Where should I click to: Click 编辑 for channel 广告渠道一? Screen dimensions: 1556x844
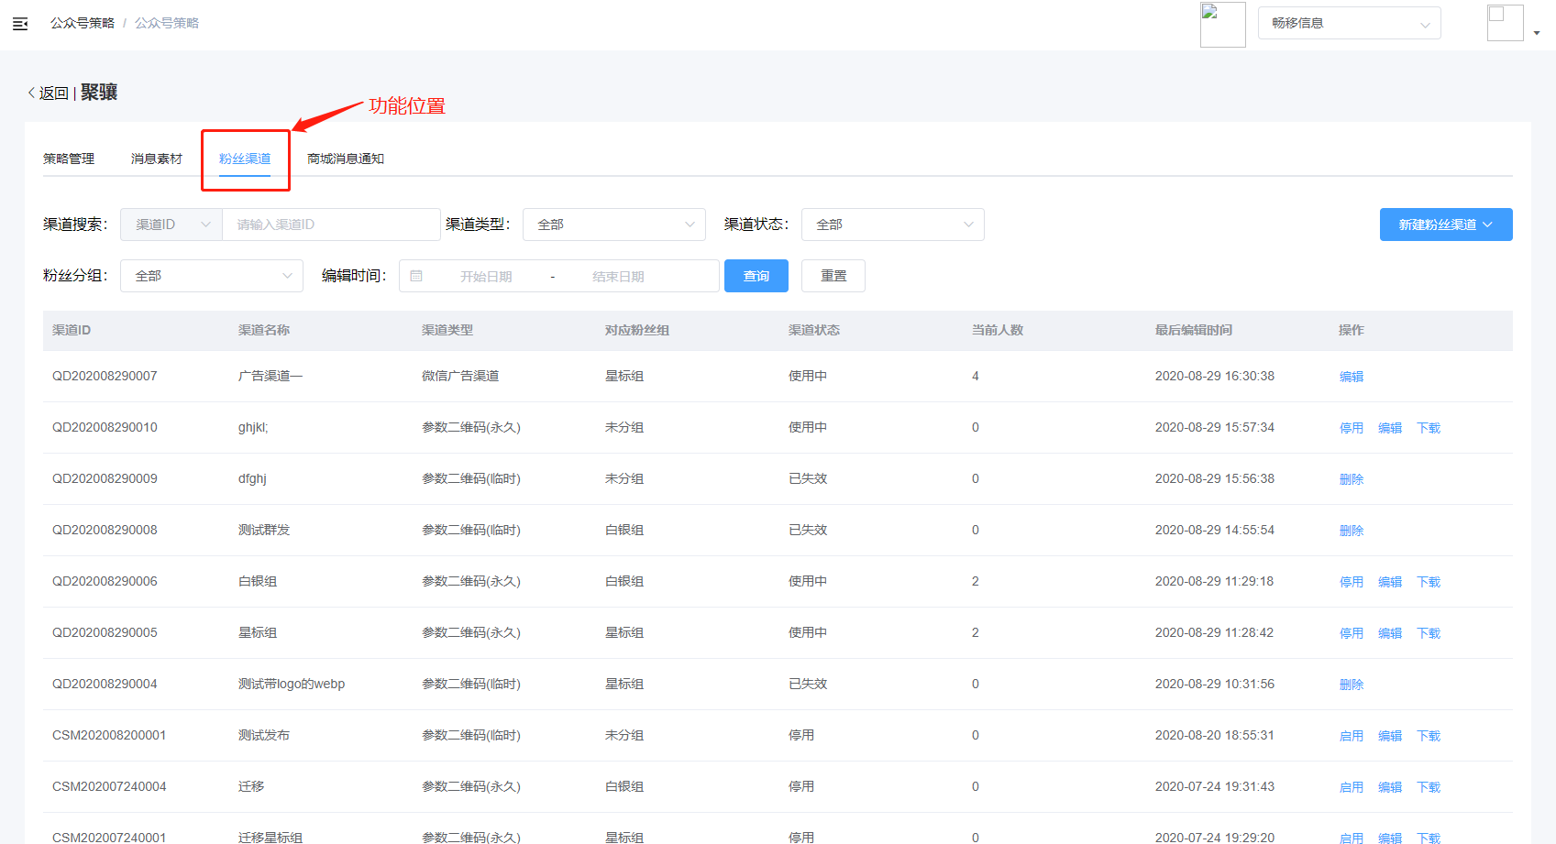(1351, 377)
